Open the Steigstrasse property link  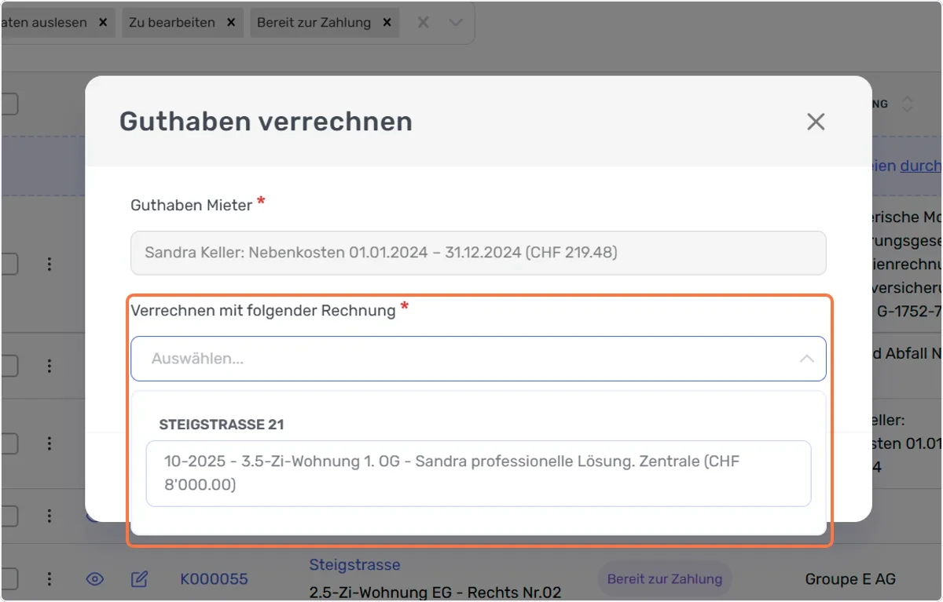pos(354,564)
